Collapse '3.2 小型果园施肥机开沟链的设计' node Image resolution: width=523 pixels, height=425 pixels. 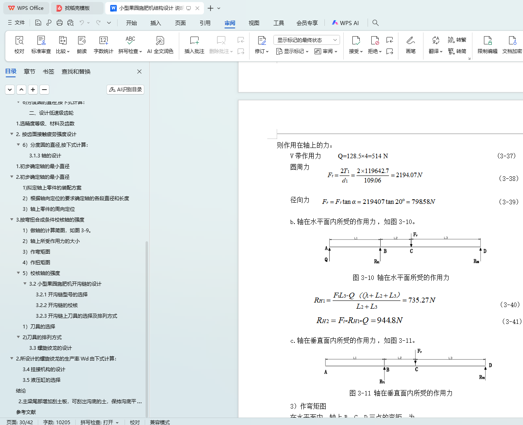point(25,284)
